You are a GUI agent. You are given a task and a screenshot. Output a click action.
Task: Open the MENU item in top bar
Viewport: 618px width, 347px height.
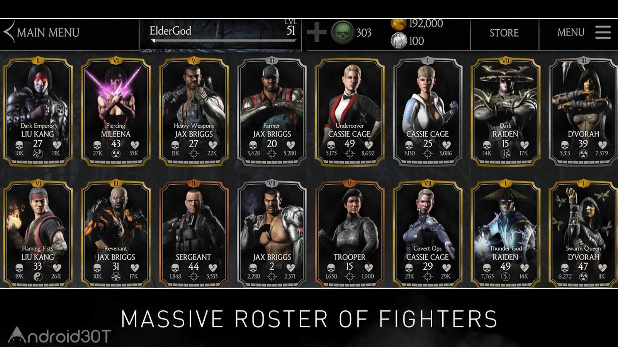pyautogui.click(x=571, y=32)
